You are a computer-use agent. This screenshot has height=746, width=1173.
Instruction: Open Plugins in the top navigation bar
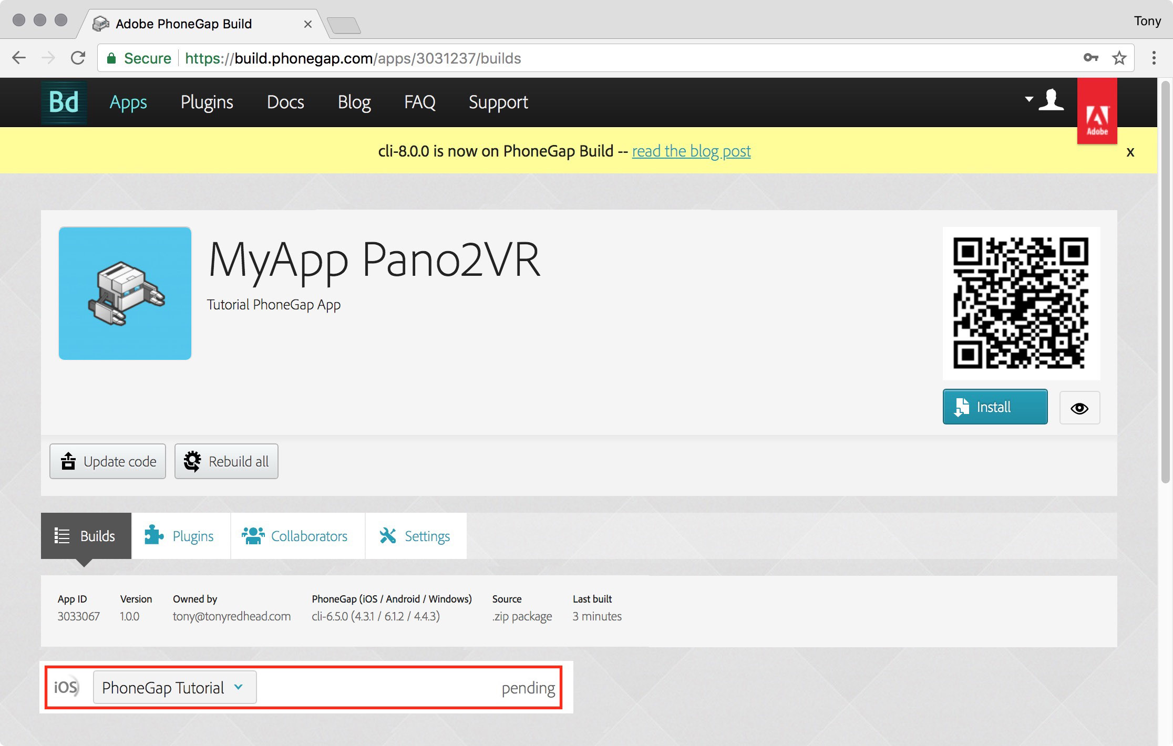tap(207, 102)
